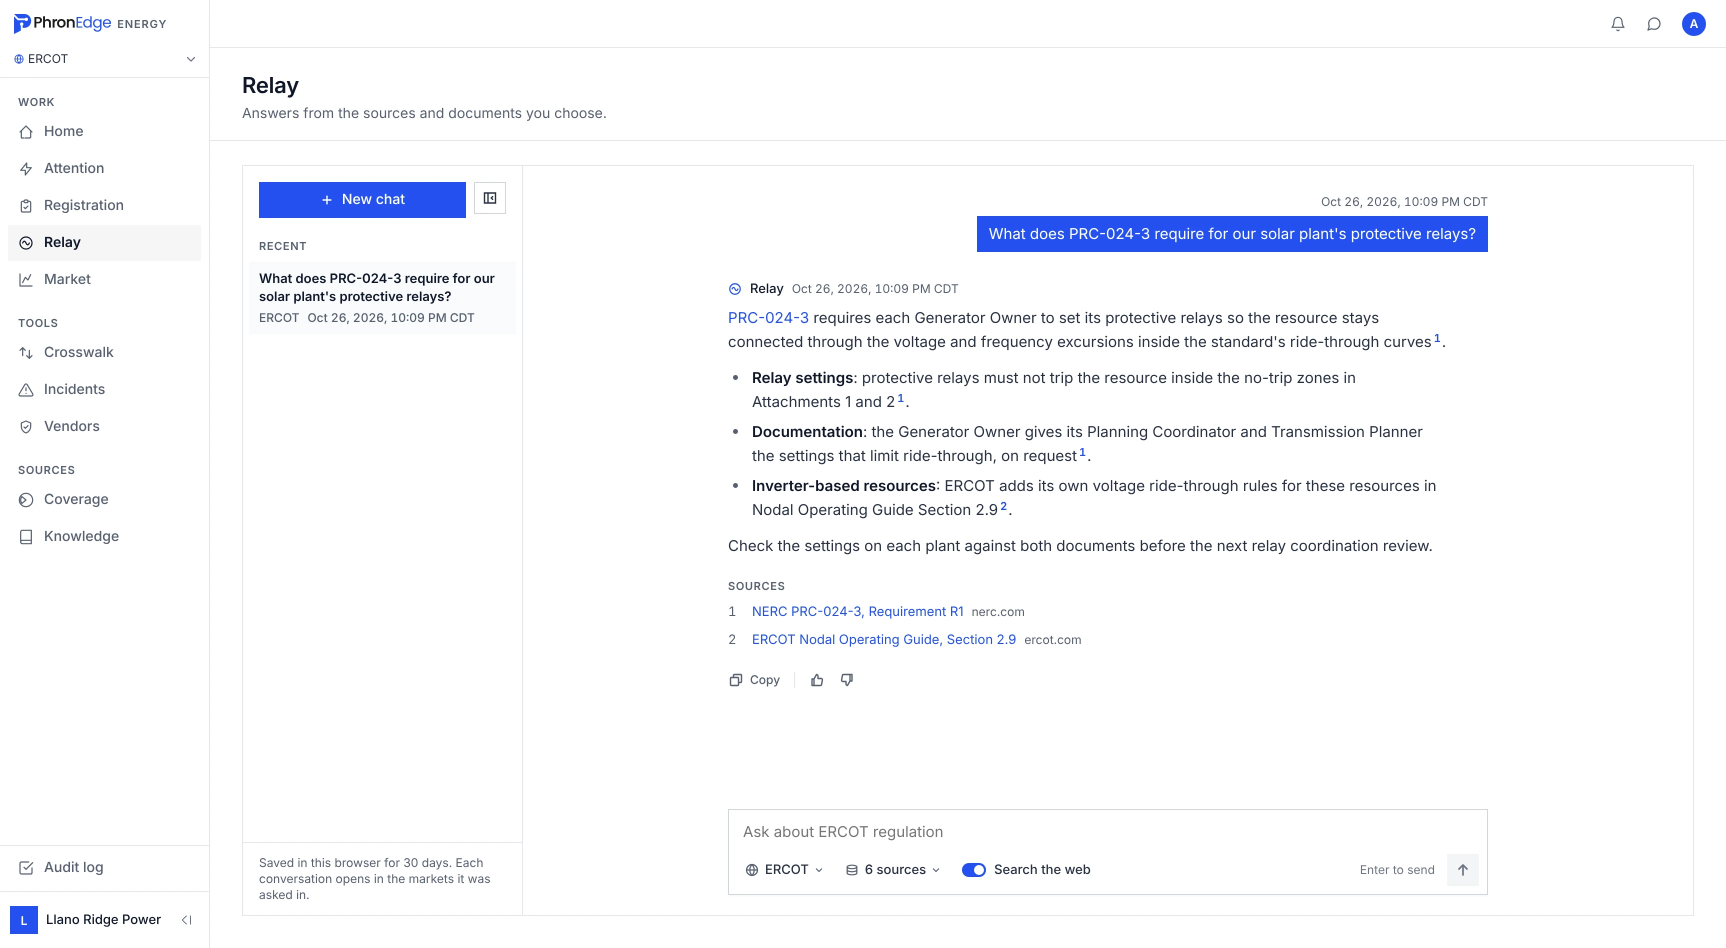1726x948 pixels.
Task: Open the Market page
Action: click(x=104, y=279)
